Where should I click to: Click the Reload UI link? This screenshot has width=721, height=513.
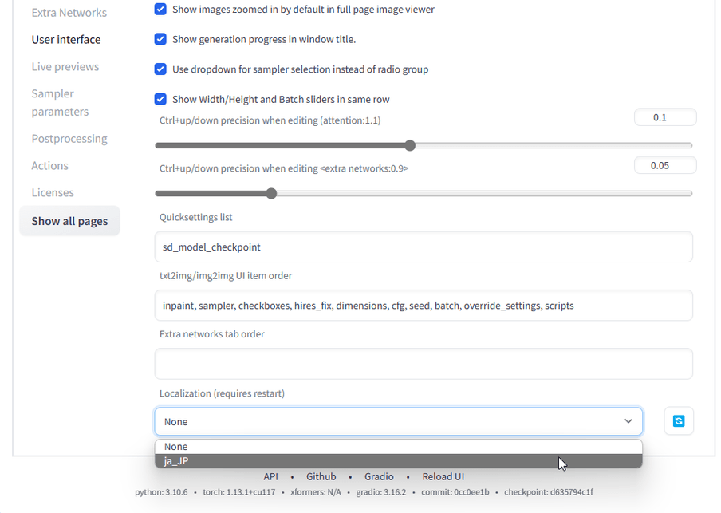tap(443, 476)
